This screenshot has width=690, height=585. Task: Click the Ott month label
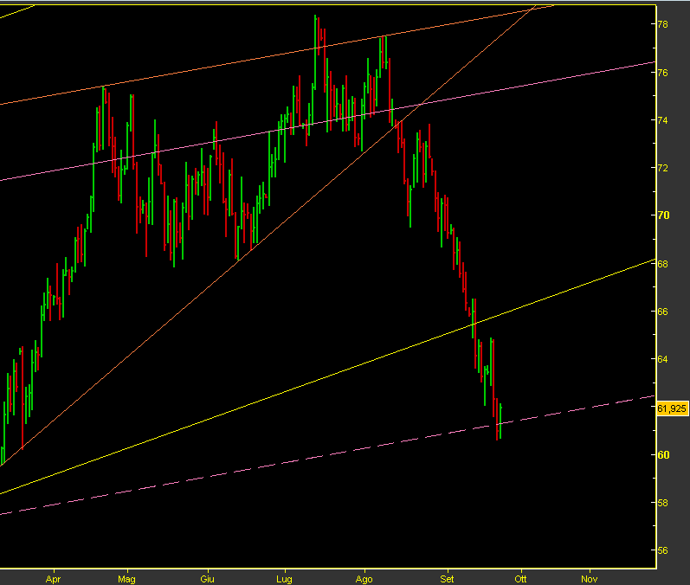tap(520, 579)
